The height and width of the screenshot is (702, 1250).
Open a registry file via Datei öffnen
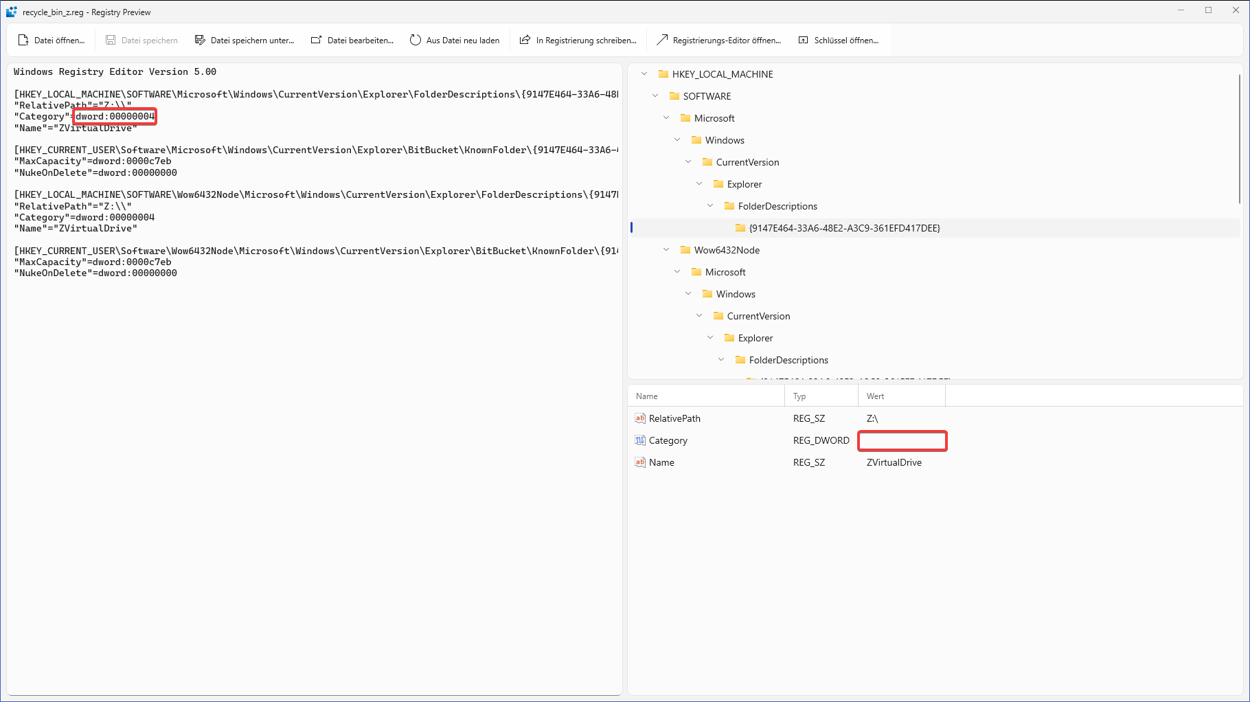[53, 40]
